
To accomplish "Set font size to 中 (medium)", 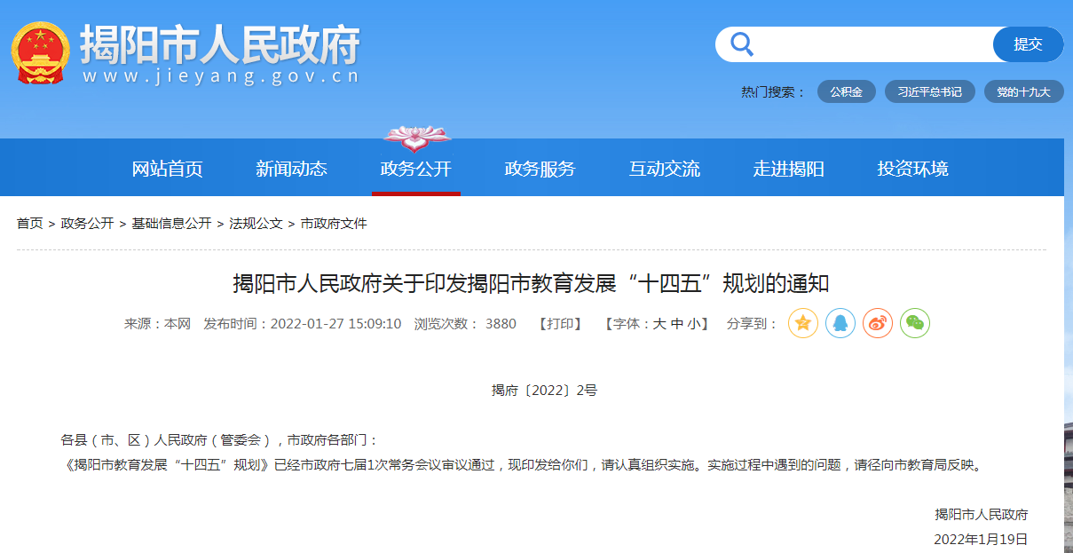I will pos(677,324).
